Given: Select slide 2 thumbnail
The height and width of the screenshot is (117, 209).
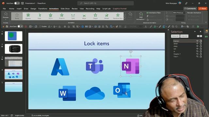Looking at the screenshot, I should (x=14, y=49).
